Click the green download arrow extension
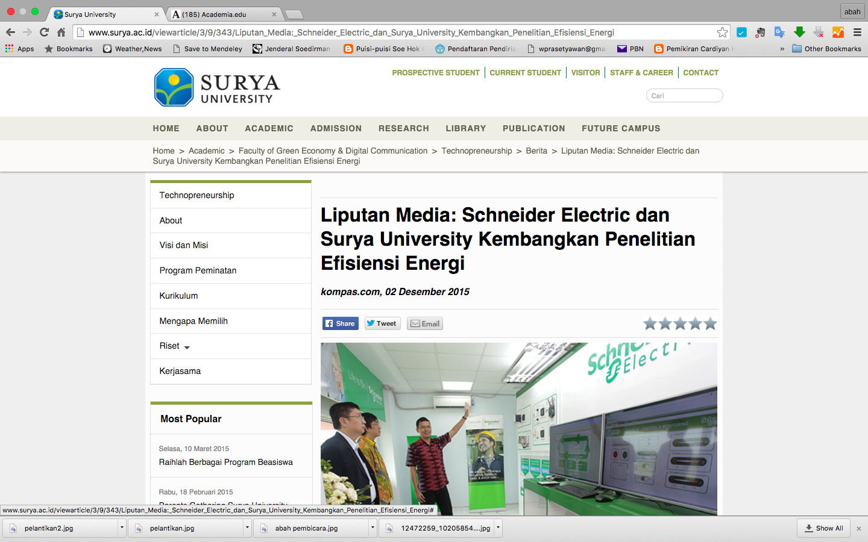 point(799,33)
